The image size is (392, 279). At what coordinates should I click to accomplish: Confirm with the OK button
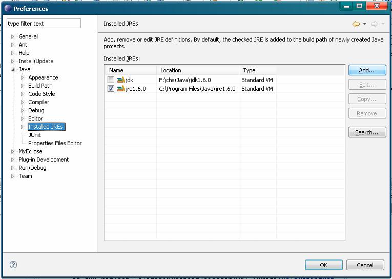click(x=323, y=265)
